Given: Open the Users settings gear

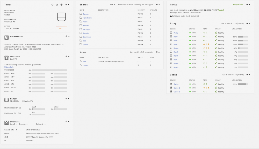Looking at the screenshot, I should 157,52.
